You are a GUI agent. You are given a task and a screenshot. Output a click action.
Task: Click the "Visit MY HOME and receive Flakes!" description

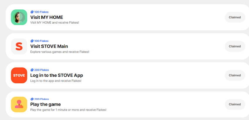[x=54, y=23]
